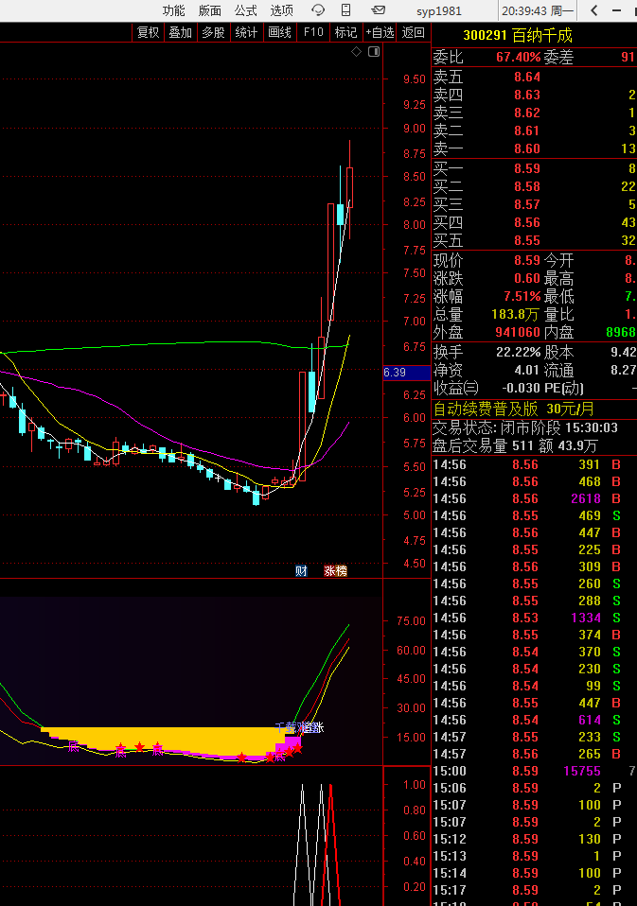Click the 复权 toolbar button
This screenshot has height=906, width=637.
[x=148, y=32]
